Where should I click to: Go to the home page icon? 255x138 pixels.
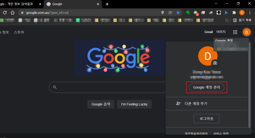13,12
